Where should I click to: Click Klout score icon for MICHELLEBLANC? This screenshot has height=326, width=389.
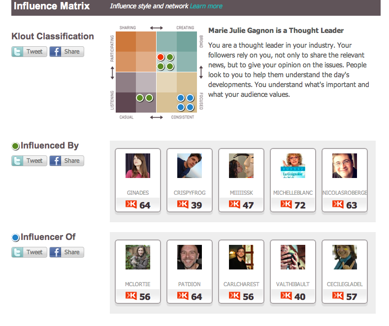(x=286, y=204)
